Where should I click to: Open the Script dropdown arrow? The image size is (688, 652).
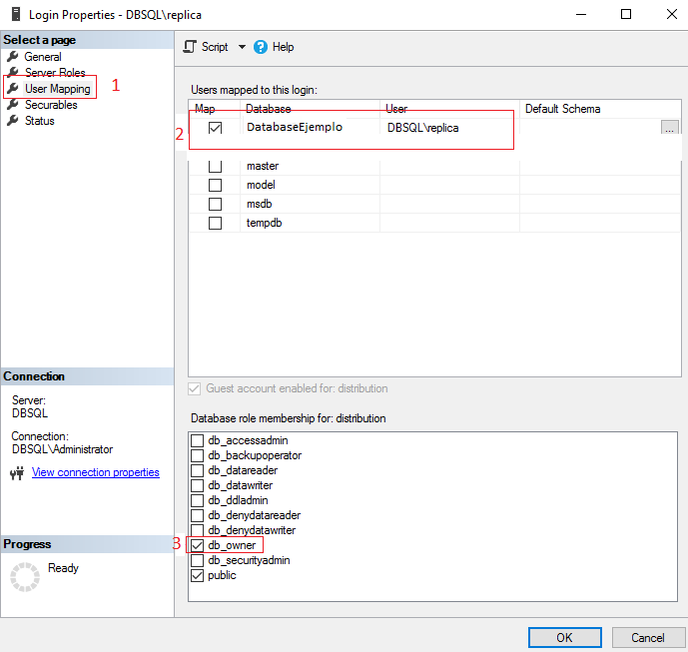242,47
